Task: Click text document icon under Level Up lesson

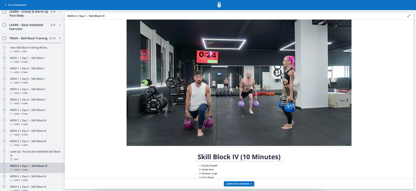Action: tap(11, 159)
